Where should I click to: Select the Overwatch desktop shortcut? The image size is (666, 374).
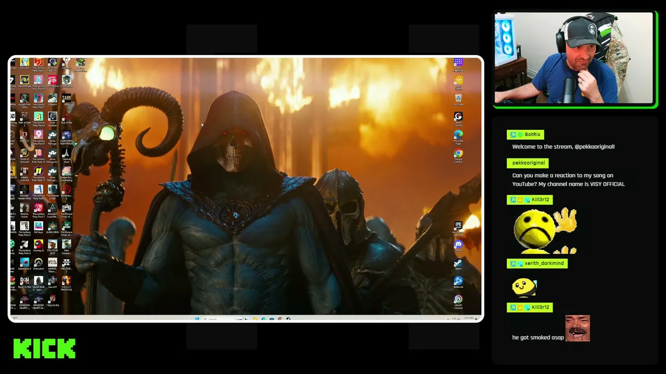tap(39, 263)
